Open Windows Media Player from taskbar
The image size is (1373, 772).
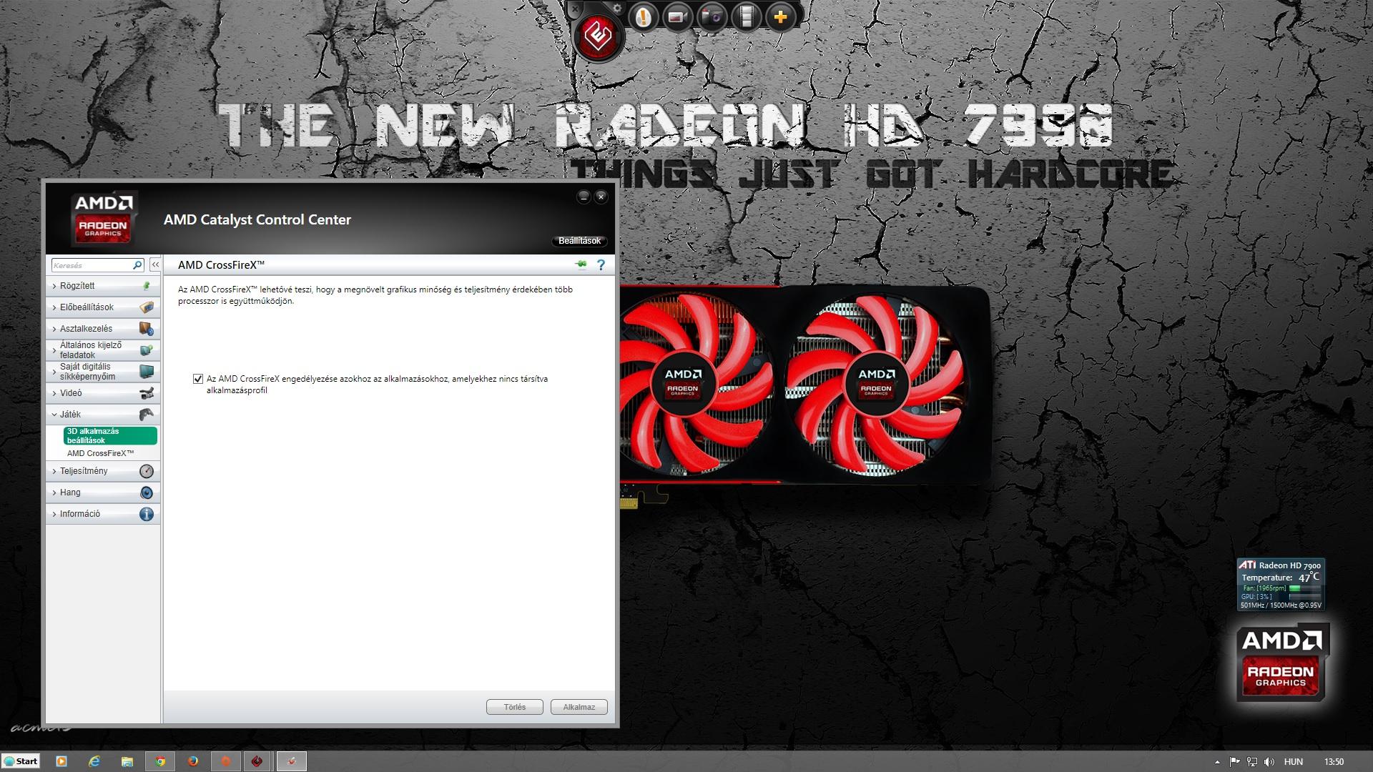pyautogui.click(x=61, y=761)
